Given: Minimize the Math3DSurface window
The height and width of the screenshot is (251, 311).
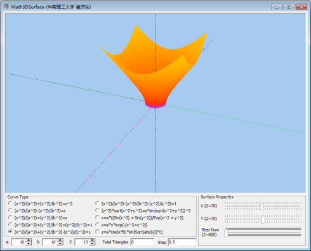Looking at the screenshot, I should tap(276, 7).
